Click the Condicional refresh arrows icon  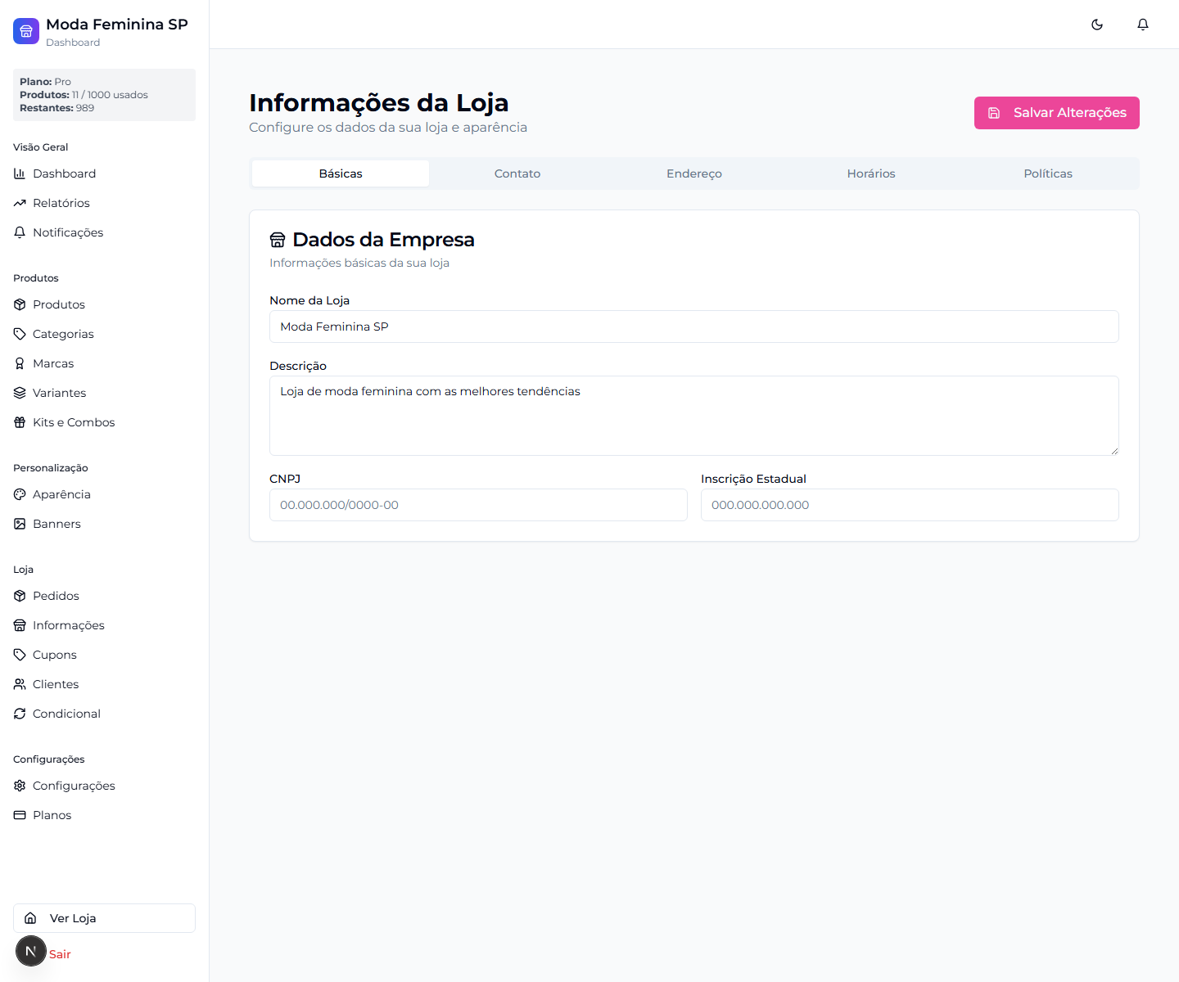tap(20, 714)
